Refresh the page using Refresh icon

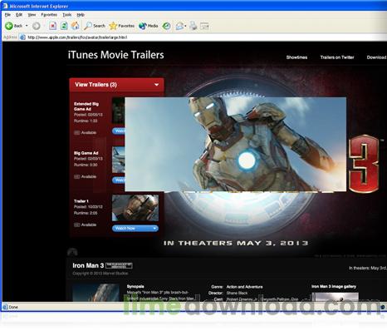pyautogui.click(x=64, y=26)
